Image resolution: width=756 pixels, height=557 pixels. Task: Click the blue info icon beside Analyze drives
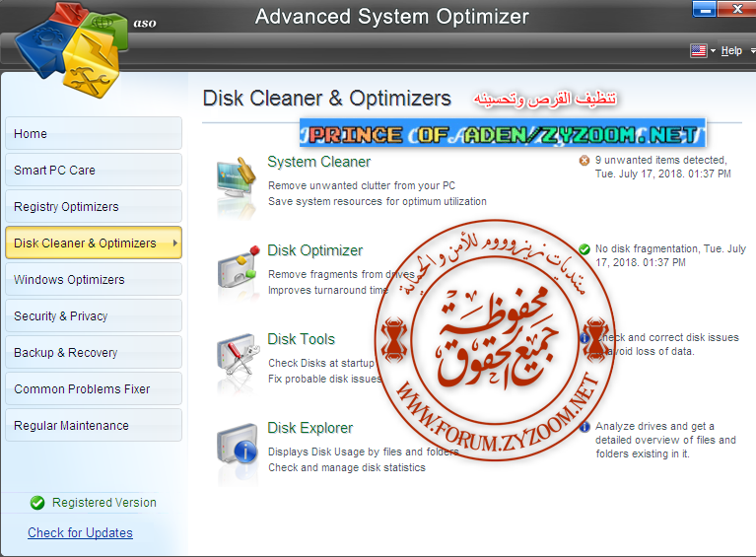pyautogui.click(x=584, y=427)
